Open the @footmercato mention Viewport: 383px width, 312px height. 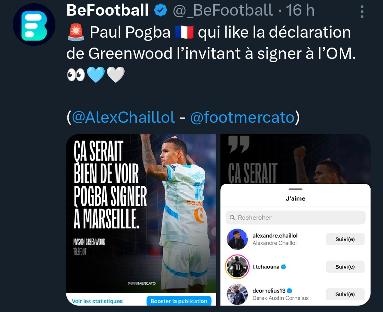coord(242,117)
